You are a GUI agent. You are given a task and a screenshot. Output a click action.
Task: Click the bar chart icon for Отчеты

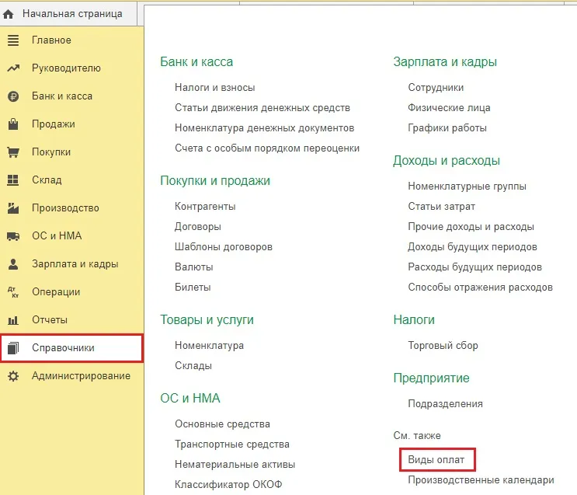(x=12, y=320)
